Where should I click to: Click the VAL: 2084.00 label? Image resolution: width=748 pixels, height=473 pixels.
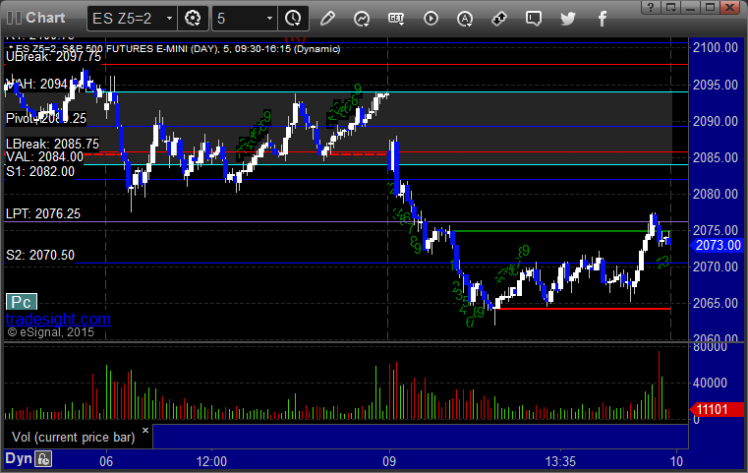44,156
